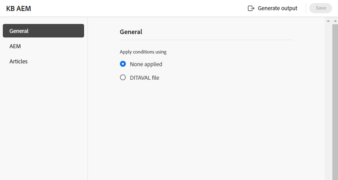Enable the DITAVAL file radio button

click(123, 77)
